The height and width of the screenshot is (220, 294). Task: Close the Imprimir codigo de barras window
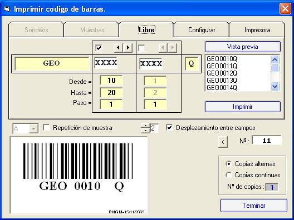[x=285, y=8]
